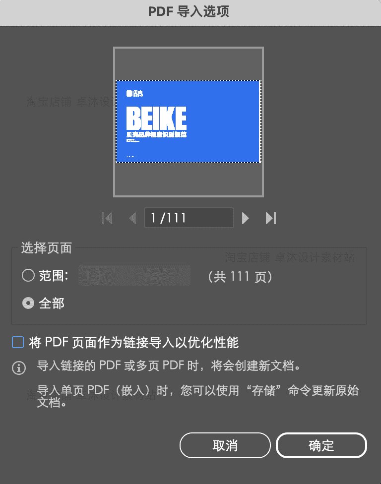Click the 将 PDF 页面作为链接导入以优化性能 label
381x484 pixels.
133,343
